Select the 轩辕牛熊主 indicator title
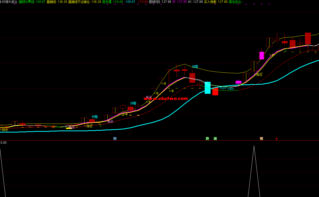This screenshot has height=197, width=319. pyautogui.click(x=9, y=2)
